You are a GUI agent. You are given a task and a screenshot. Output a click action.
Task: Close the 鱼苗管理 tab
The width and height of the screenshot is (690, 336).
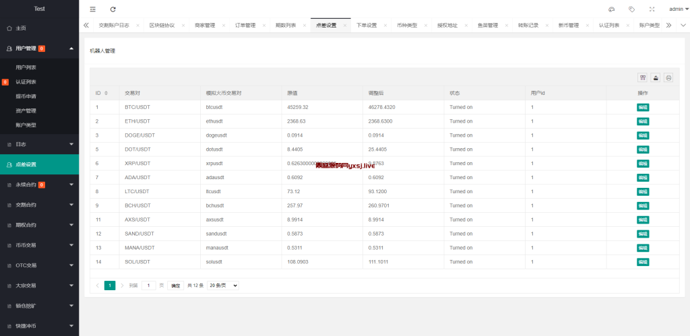pos(507,26)
